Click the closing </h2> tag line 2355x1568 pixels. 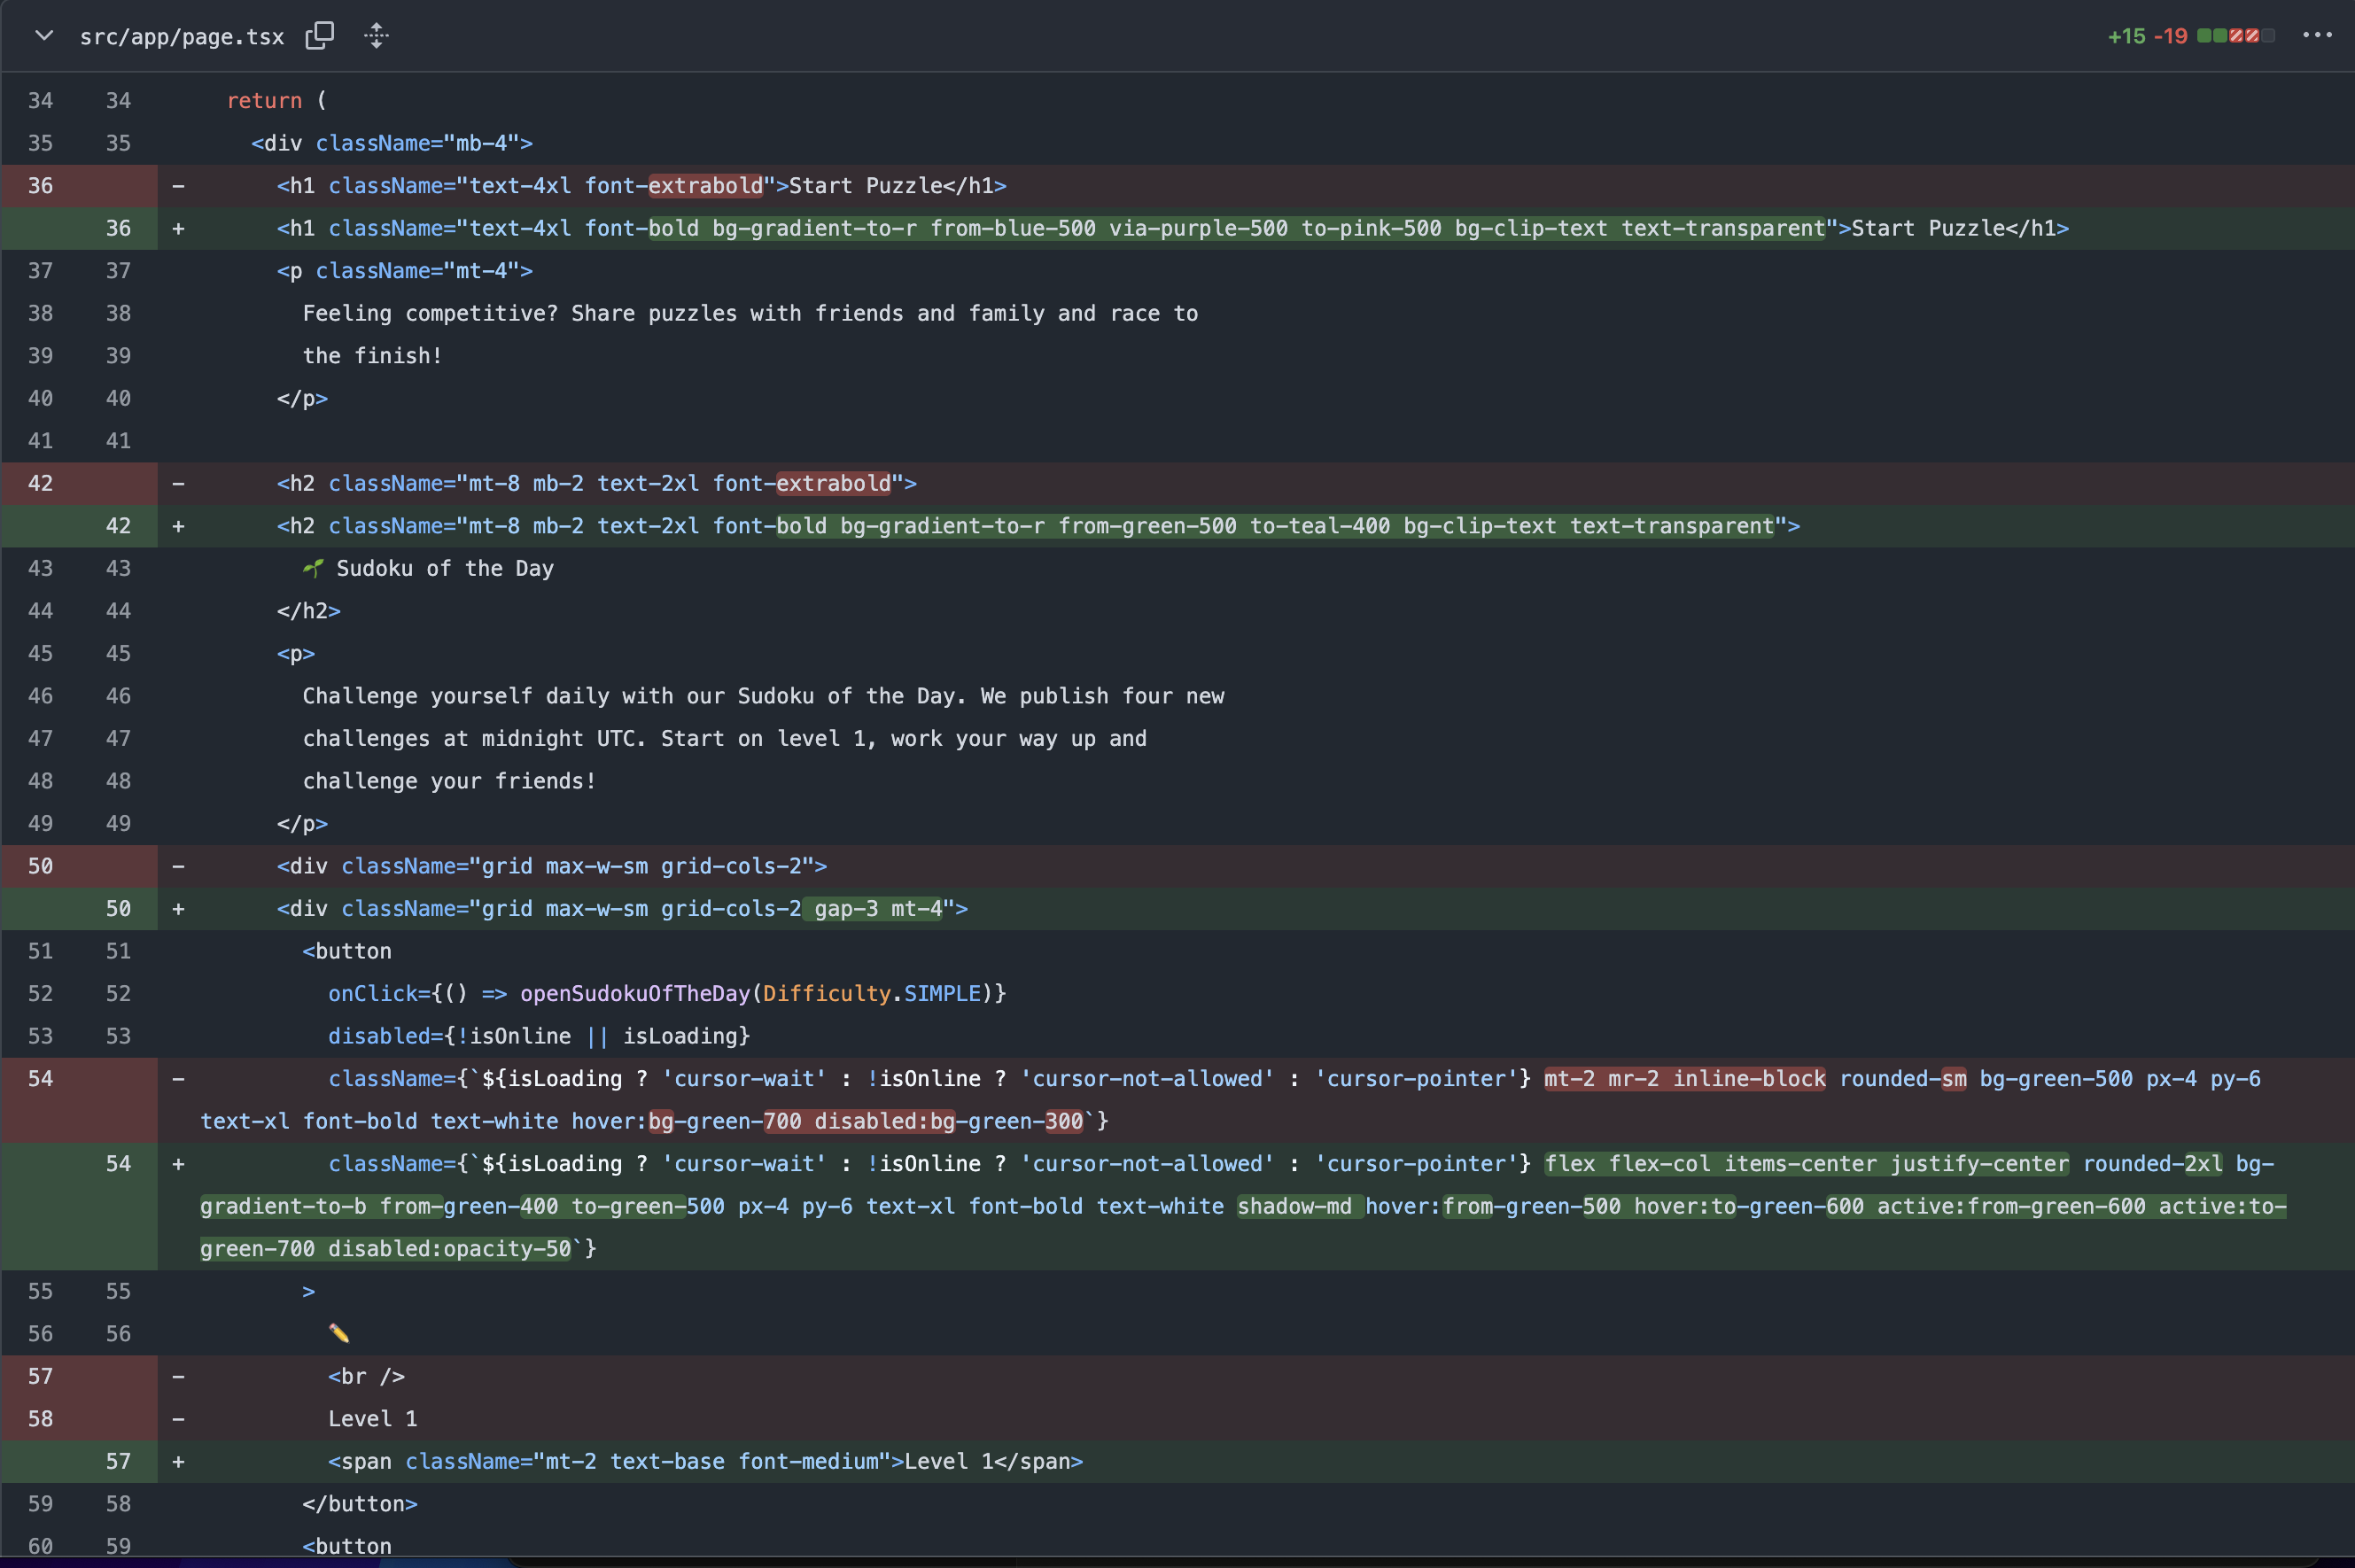[x=309, y=611]
